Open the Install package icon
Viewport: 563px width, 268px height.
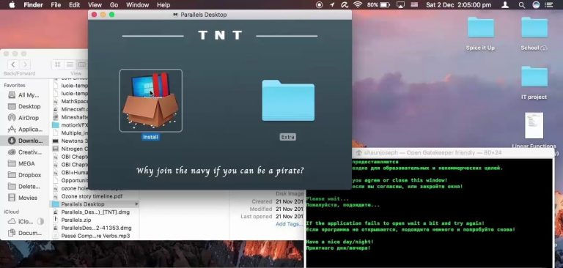(150, 100)
